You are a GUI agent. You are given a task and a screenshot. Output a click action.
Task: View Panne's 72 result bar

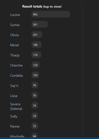coord(35,126)
